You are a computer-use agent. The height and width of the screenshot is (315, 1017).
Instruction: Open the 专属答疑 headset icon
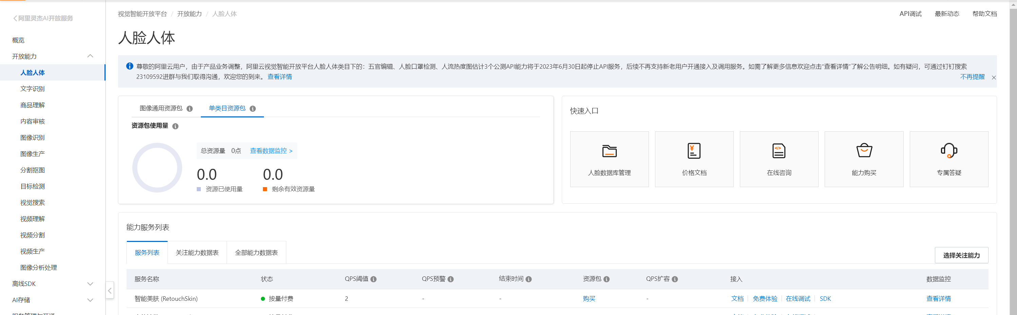(x=949, y=159)
